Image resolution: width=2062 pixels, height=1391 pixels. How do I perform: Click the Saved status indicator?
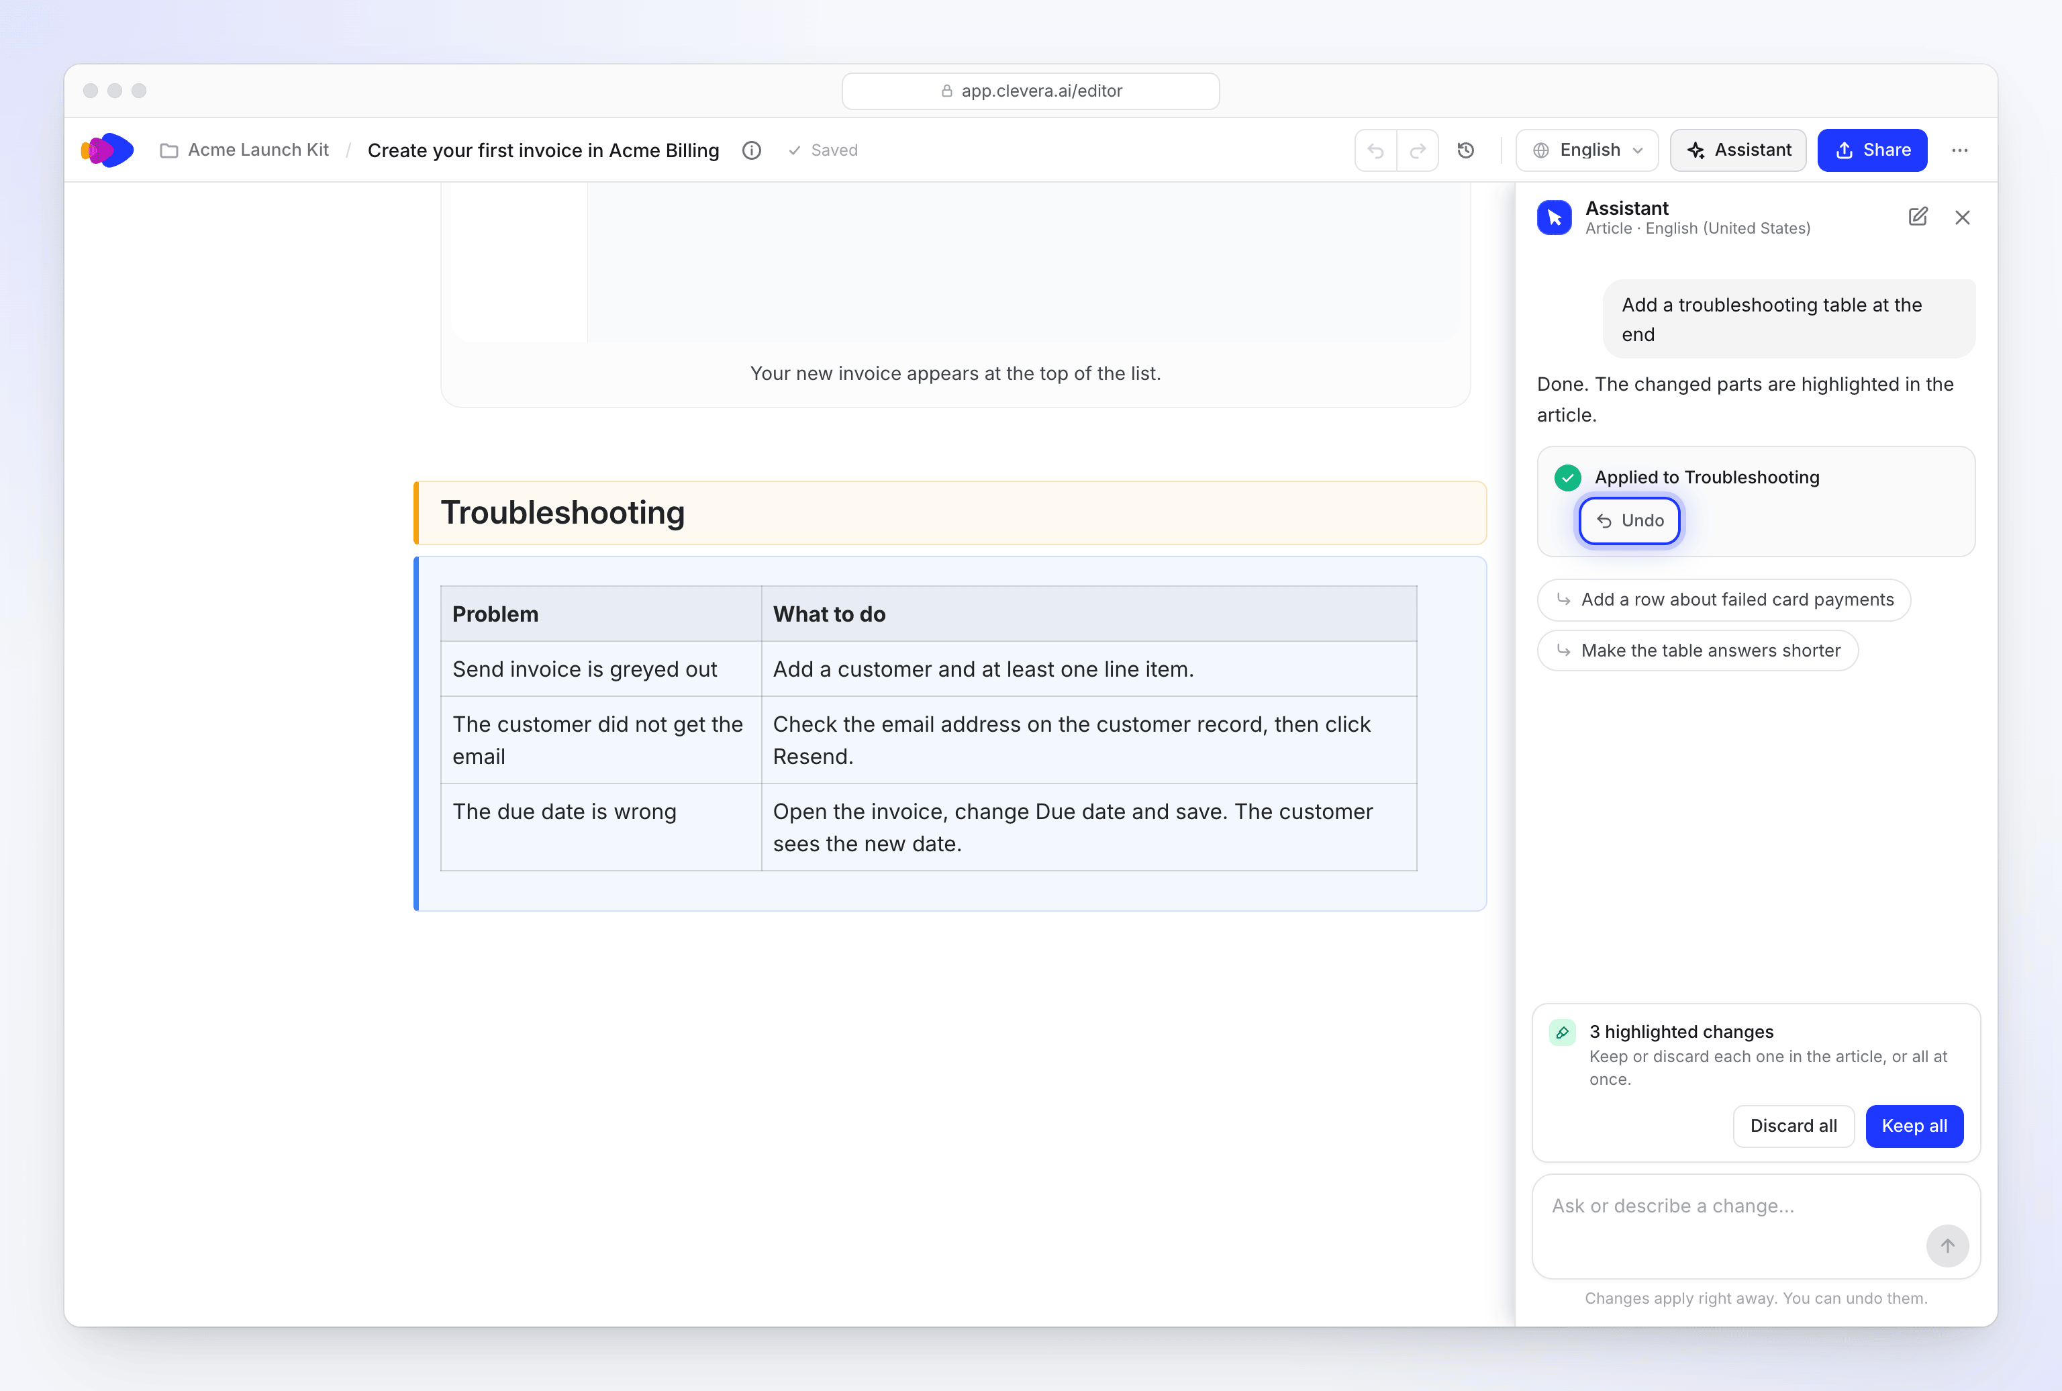823,151
